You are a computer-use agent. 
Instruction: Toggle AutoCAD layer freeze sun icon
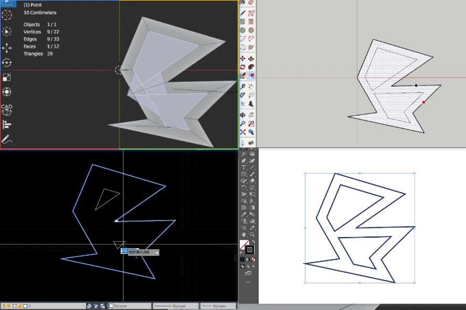(x=9, y=306)
